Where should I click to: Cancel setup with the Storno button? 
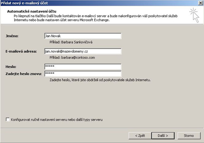(x=189, y=136)
